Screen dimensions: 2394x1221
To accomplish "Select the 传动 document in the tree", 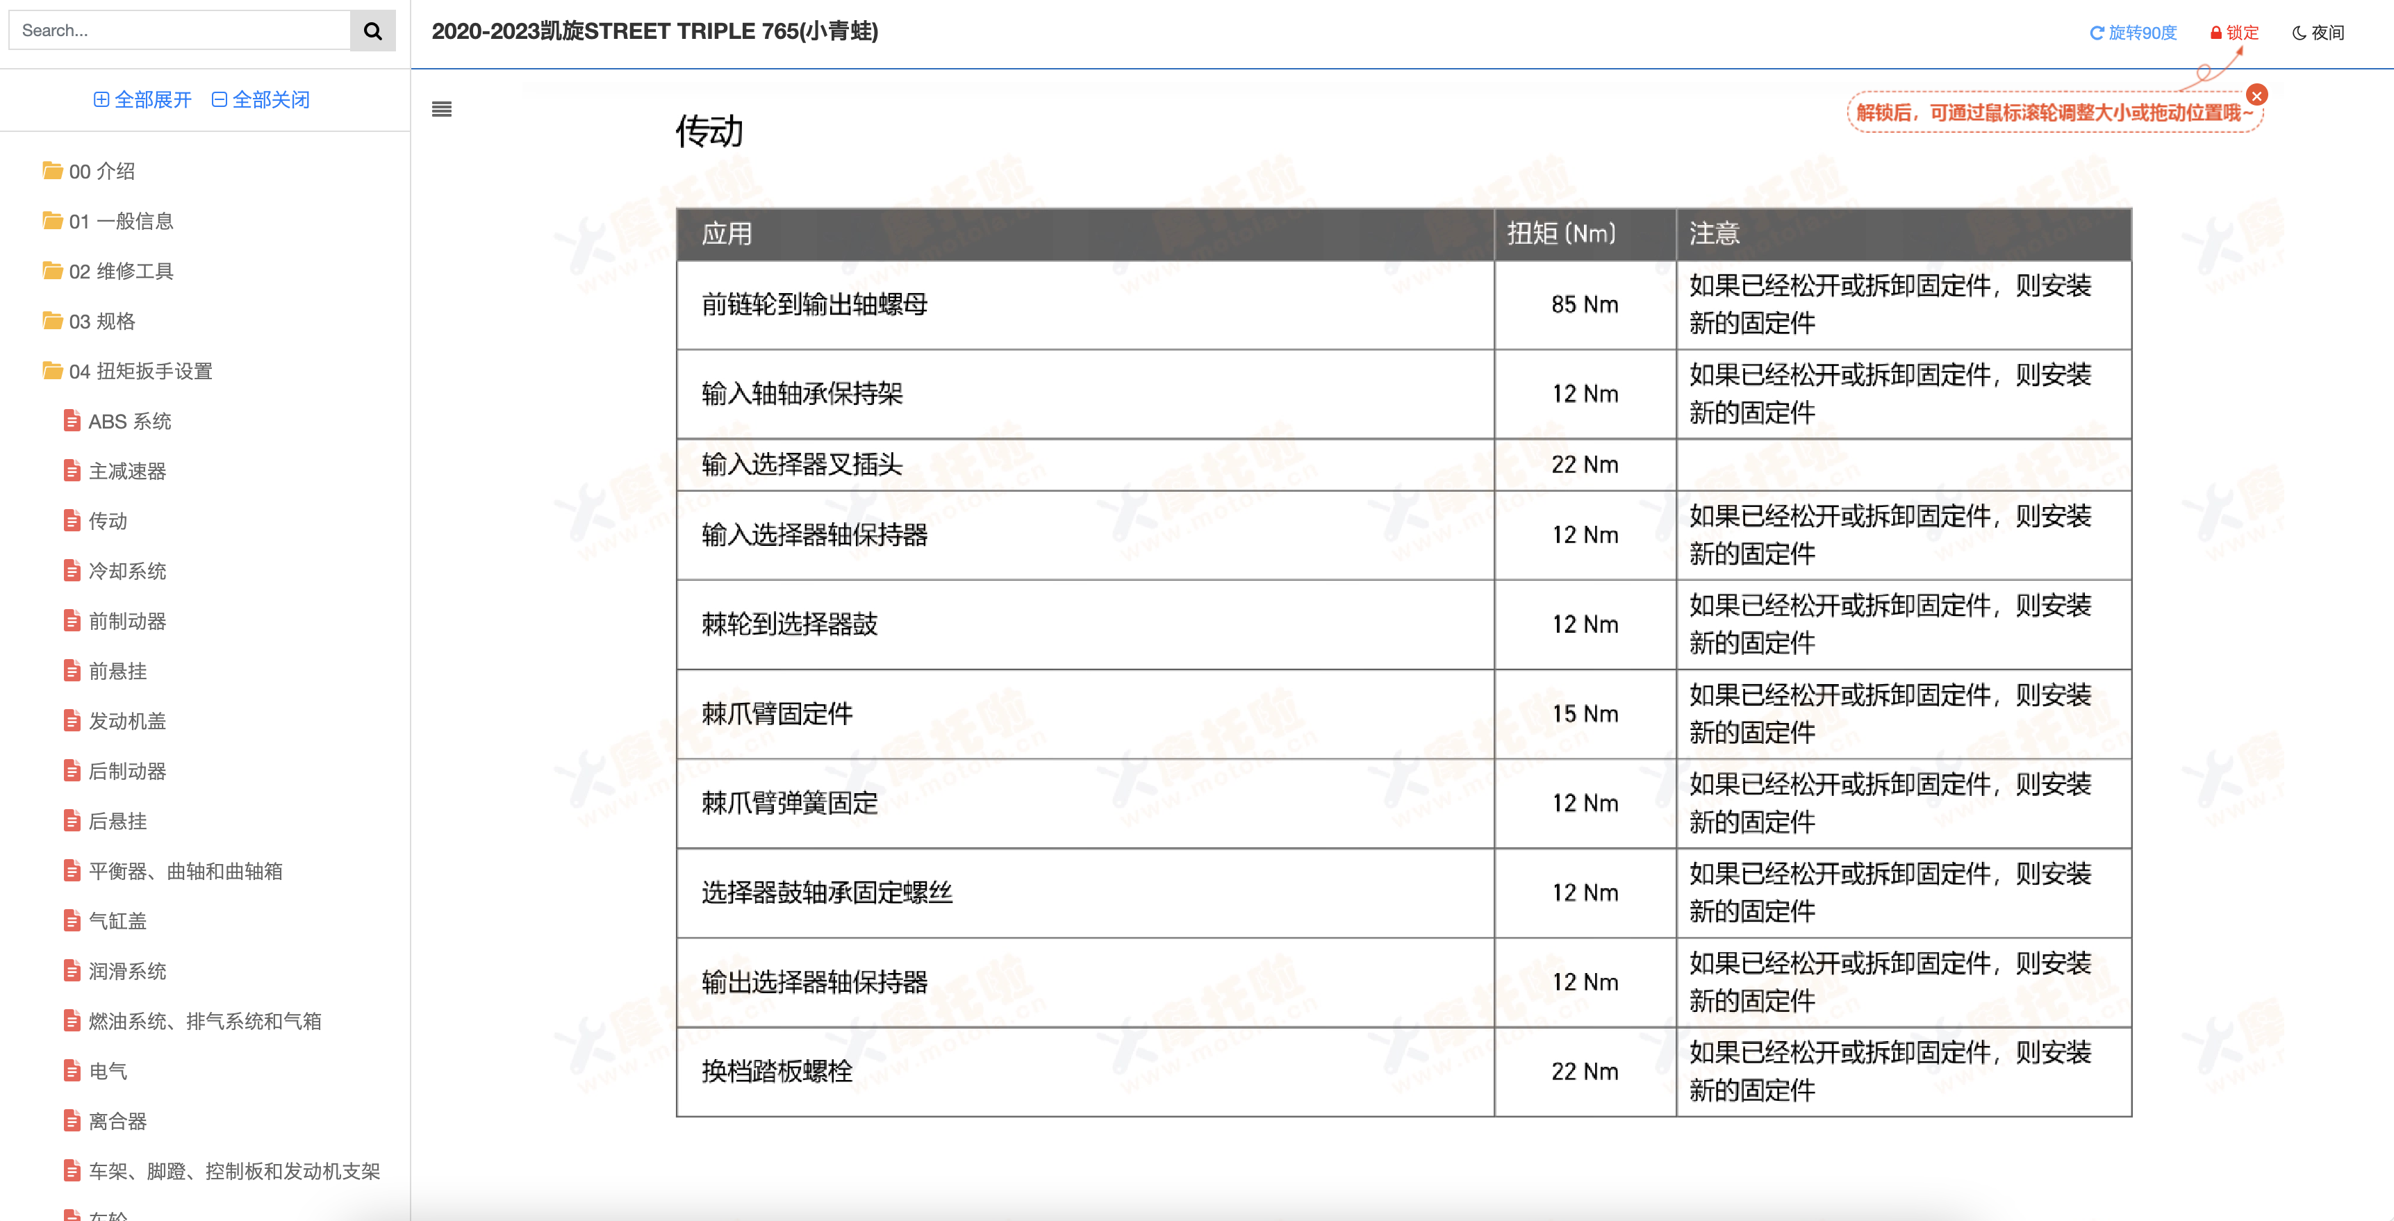I will coord(108,522).
